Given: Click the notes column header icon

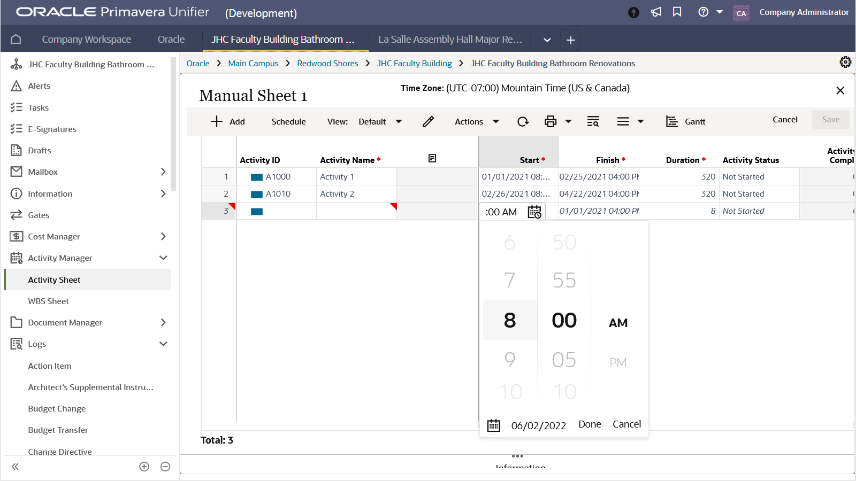Looking at the screenshot, I should tap(432, 158).
